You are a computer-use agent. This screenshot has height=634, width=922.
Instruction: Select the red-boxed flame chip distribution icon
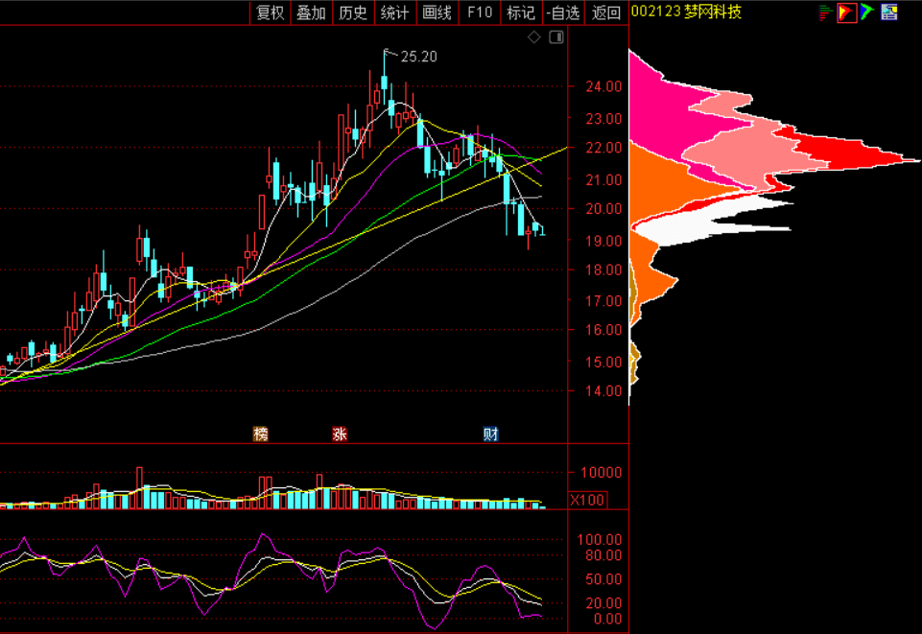click(x=846, y=12)
